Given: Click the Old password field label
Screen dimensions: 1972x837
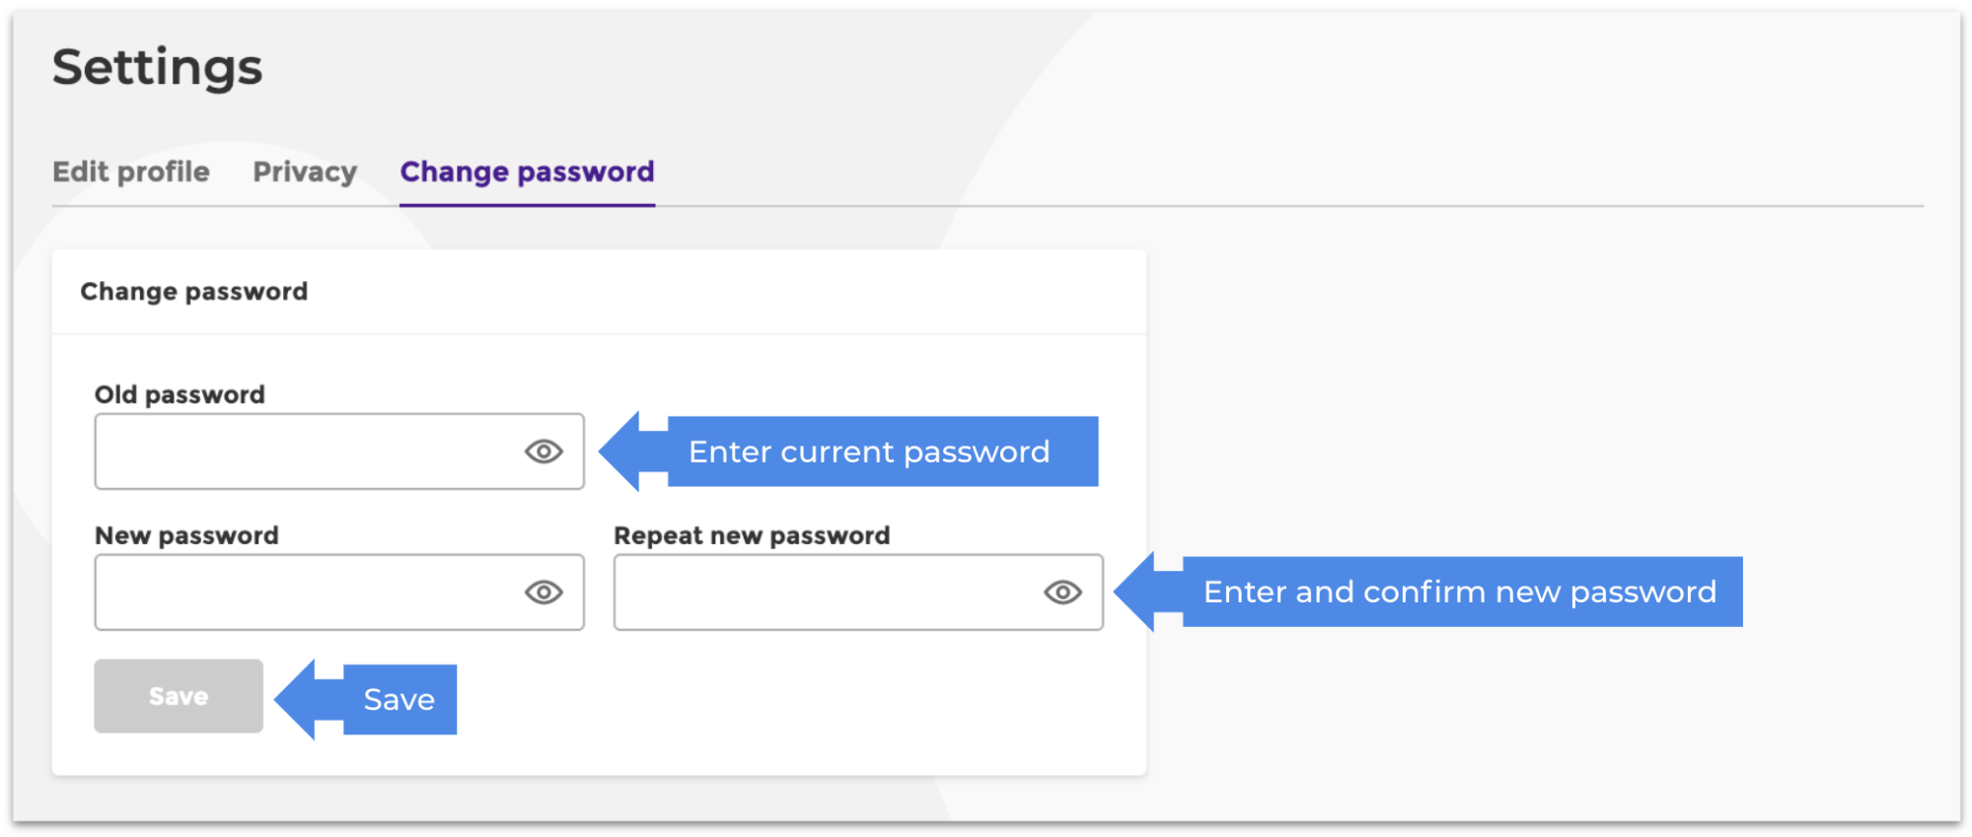Looking at the screenshot, I should click(x=179, y=394).
